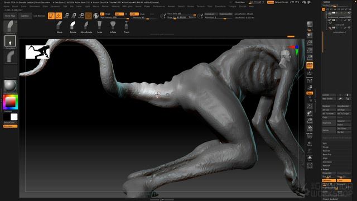Open the alpha selector below stroke
Image resolution: width=357 pixels, height=201 pixels.
coord(10,57)
